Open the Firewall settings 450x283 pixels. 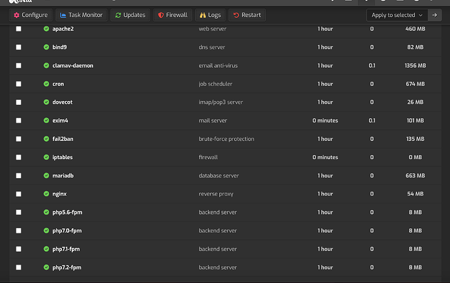(x=173, y=15)
